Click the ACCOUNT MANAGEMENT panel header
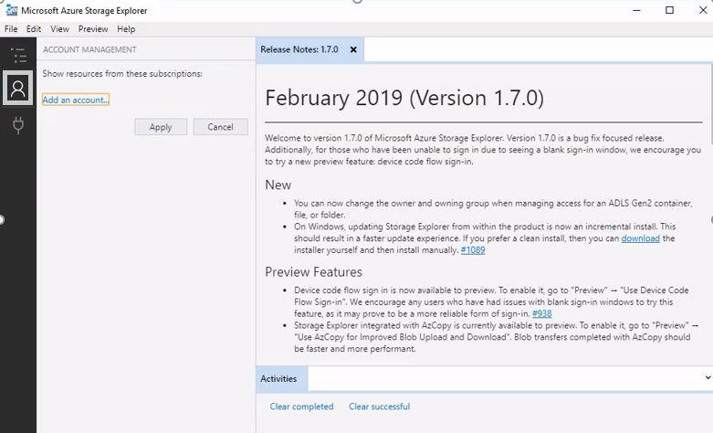The height and width of the screenshot is (433, 713). coord(89,49)
